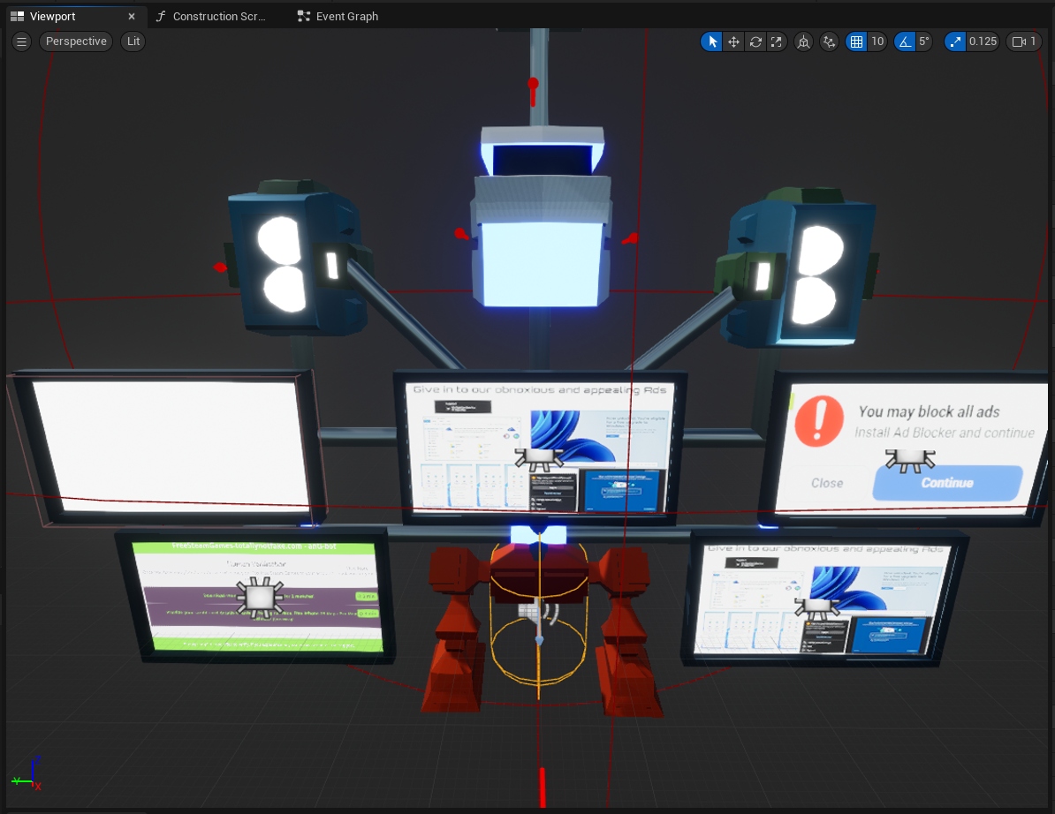Open camera speed setting showing 1
Screen dimensions: 1055x814
tap(1024, 41)
